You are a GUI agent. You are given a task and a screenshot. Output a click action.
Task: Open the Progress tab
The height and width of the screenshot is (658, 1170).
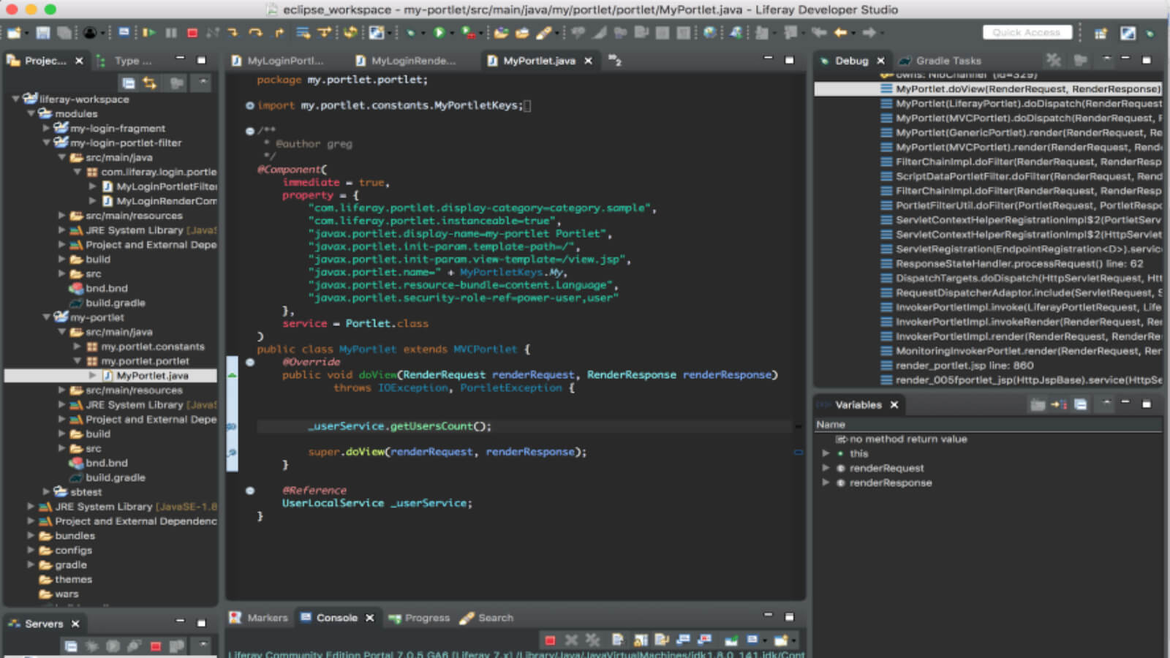(x=419, y=618)
